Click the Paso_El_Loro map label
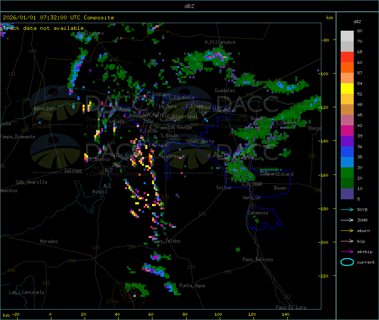This screenshot has height=320, width=379. point(291,307)
